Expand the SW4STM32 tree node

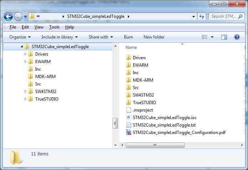coord(25,91)
